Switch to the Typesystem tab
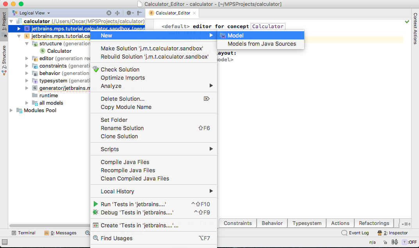 (x=307, y=223)
